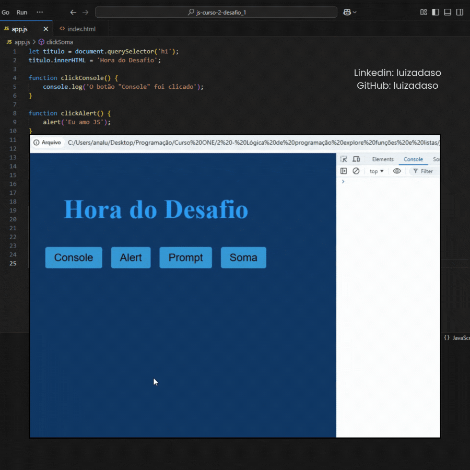The width and height of the screenshot is (470, 470).
Task: Open the Go menu
Action: (5, 13)
